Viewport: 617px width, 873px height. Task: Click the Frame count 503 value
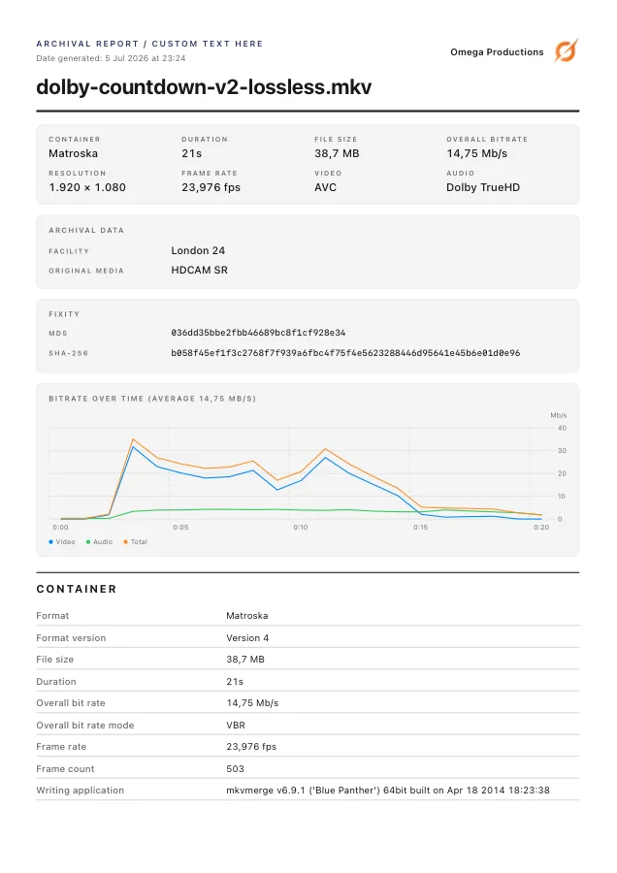235,769
